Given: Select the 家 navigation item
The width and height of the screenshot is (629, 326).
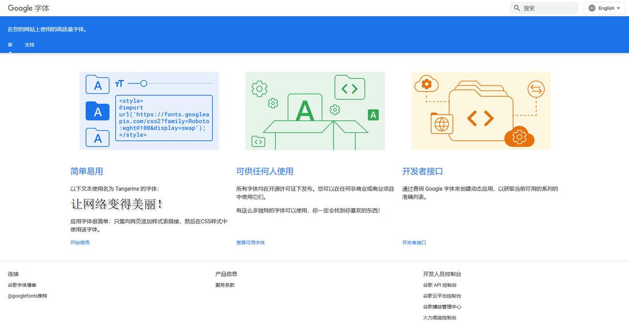Looking at the screenshot, I should pyautogui.click(x=9, y=44).
